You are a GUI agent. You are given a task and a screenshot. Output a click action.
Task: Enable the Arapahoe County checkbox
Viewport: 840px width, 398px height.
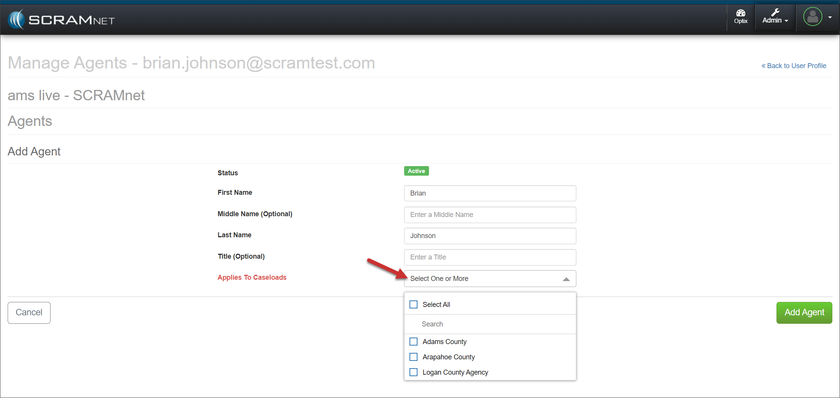414,357
